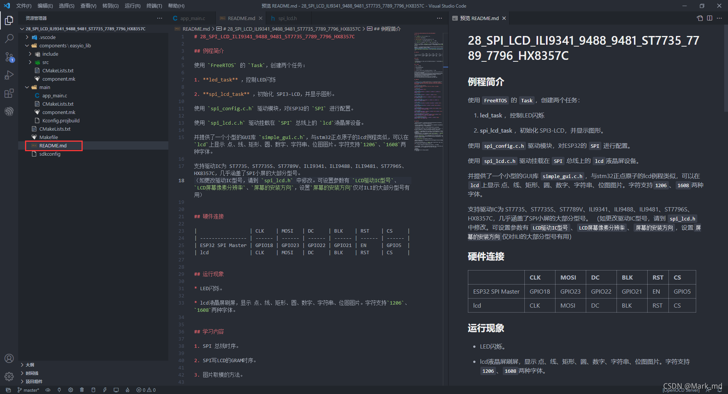Screen dimensions: 728x394
Task: Select the README.md editor tab
Action: point(241,18)
